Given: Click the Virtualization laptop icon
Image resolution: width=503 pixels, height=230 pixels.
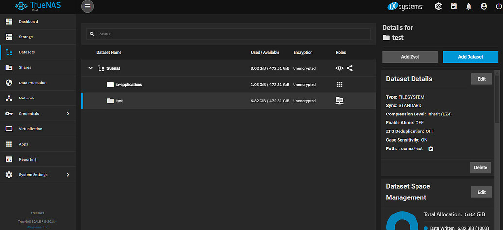Looking at the screenshot, I should [x=9, y=129].
